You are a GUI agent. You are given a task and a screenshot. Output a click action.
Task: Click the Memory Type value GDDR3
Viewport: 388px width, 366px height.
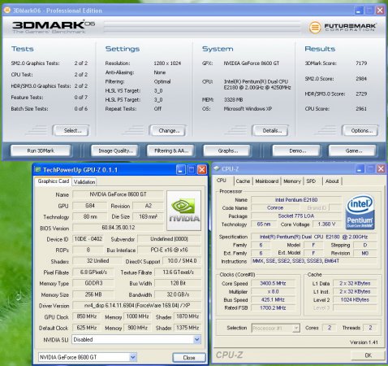tap(93, 283)
